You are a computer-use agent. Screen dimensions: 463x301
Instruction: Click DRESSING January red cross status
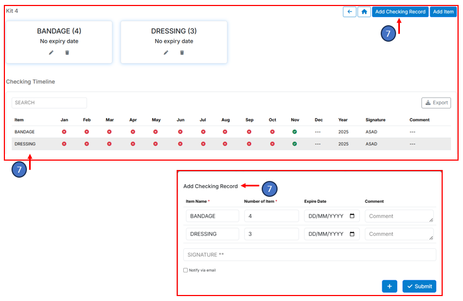click(64, 144)
